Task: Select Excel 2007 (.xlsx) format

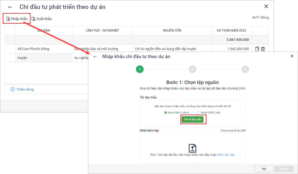Action: (x=166, y=112)
